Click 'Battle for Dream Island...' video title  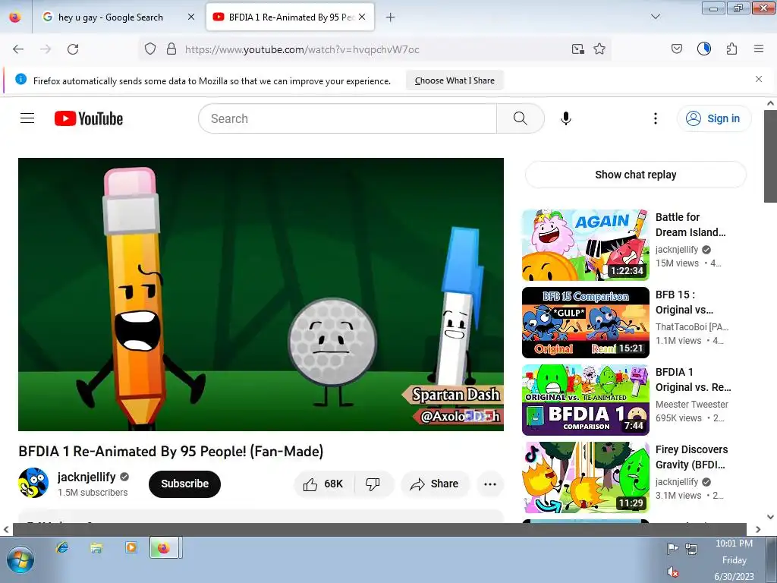pyautogui.click(x=690, y=225)
